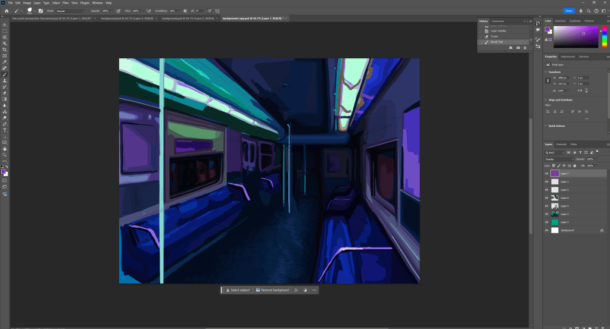Screen dimensions: 610x329
Task: Select the Eyedropper tool
Action: (4, 62)
